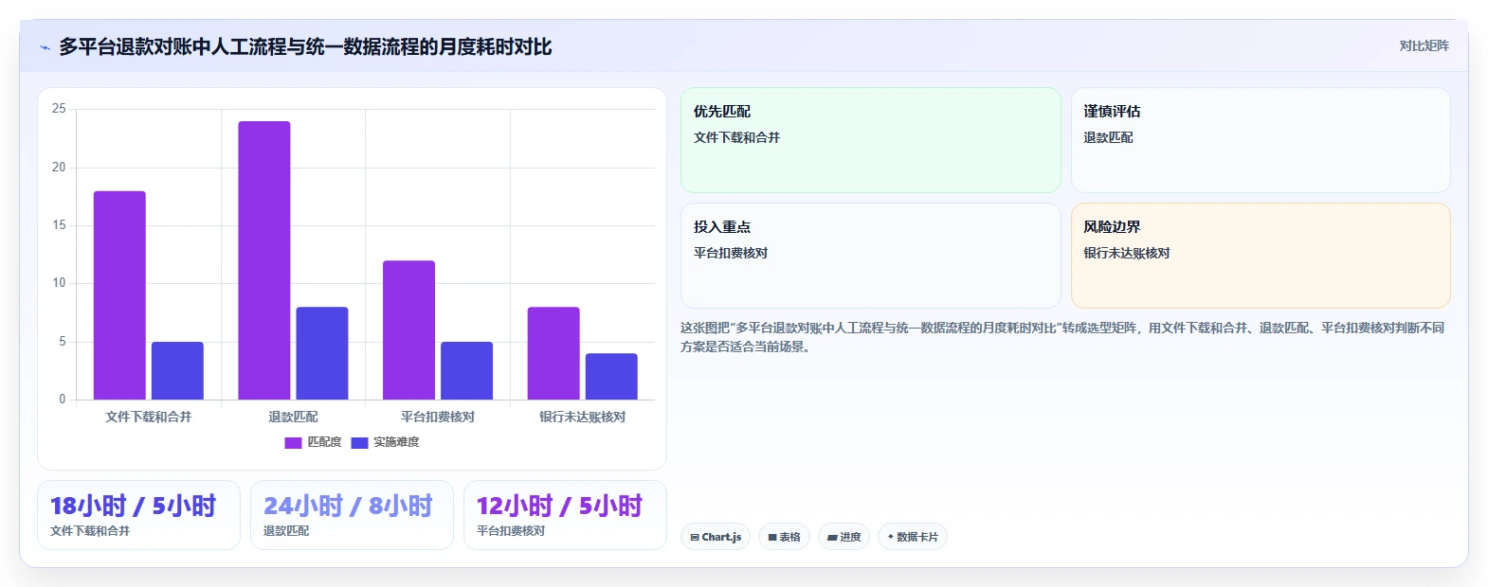Toggle the 实施难度 legend item

coord(385,442)
